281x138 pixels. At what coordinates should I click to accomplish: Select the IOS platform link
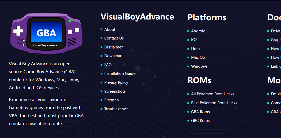point(194,40)
